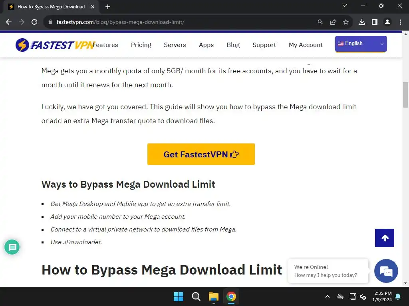The width and height of the screenshot is (409, 306).
Task: Expand the English language dropdown
Action: tap(361, 44)
